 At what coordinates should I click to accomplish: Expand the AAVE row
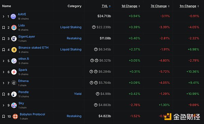pyautogui.click(x=3, y=17)
